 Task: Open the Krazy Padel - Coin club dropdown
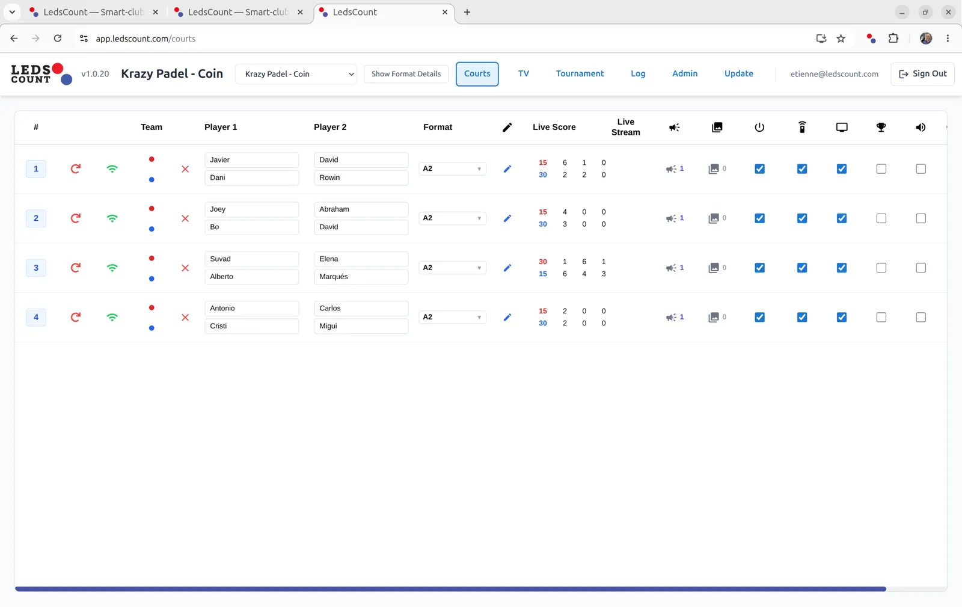296,74
